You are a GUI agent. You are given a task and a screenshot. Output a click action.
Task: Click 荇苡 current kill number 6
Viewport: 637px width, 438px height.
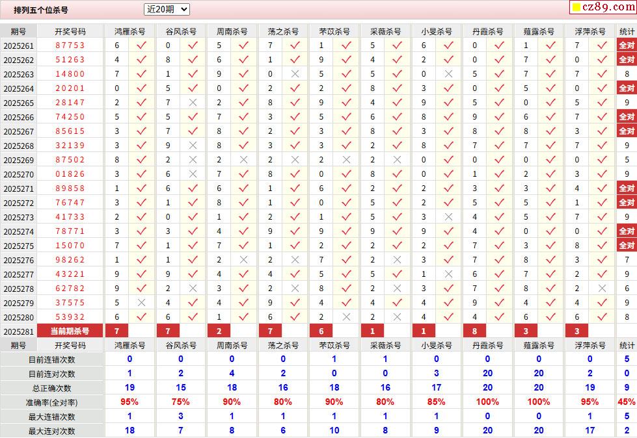tap(321, 331)
